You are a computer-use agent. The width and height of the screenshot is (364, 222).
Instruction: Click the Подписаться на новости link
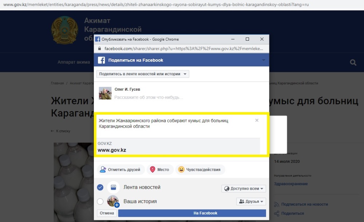[x=305, y=205]
